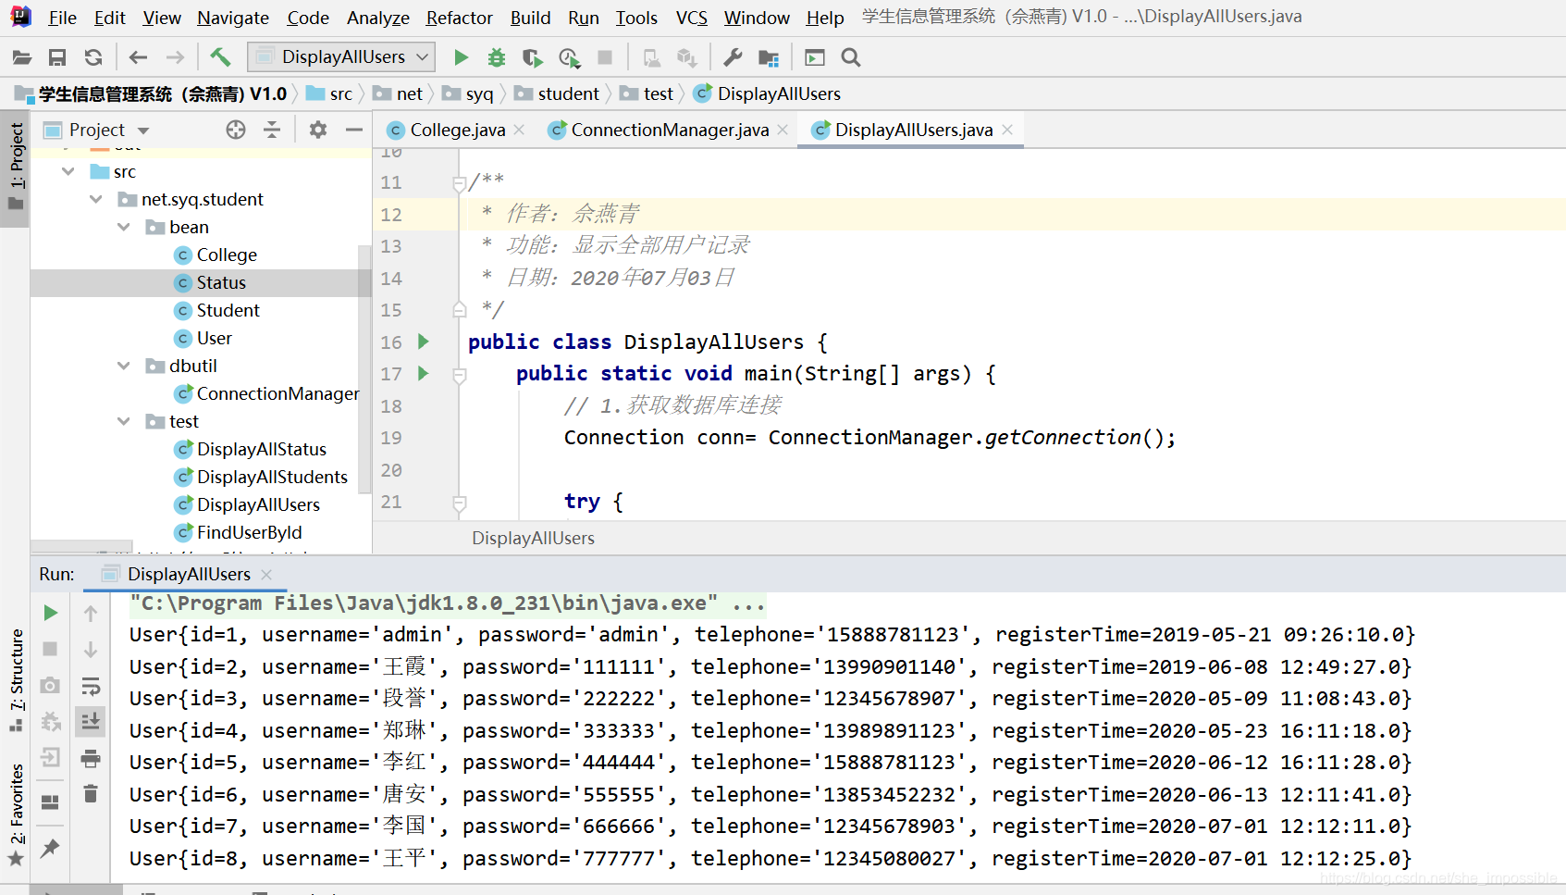
Task: Open the Refactor menu
Action: 459,18
